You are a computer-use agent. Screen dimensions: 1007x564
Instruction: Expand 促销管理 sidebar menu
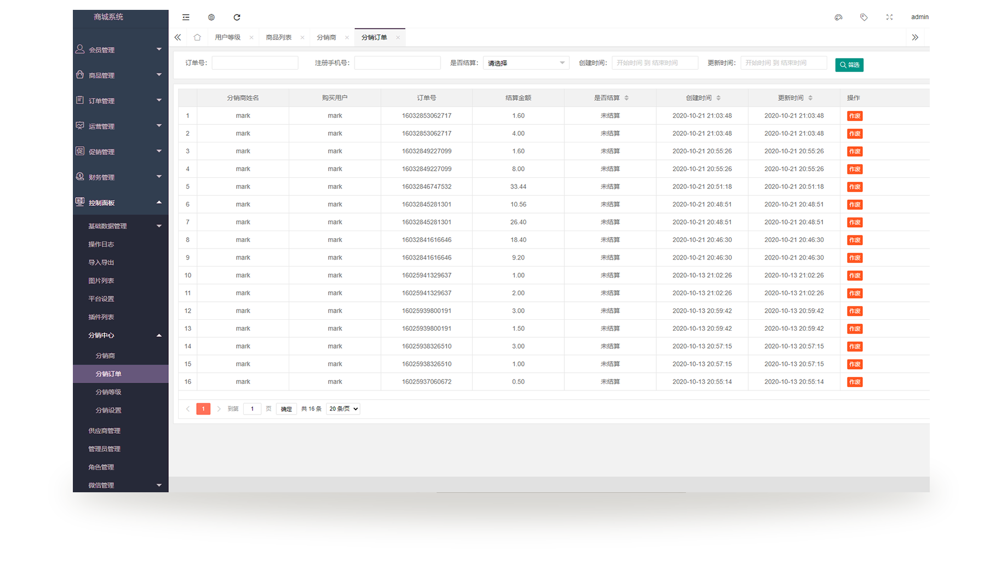[121, 152]
